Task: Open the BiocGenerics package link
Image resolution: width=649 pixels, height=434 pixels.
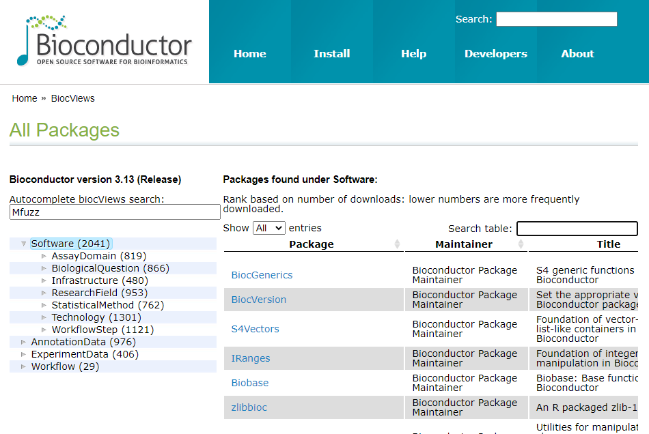Action: click(x=262, y=275)
